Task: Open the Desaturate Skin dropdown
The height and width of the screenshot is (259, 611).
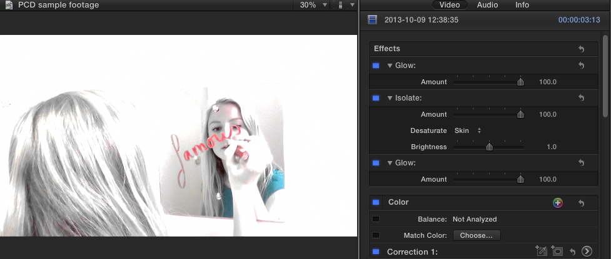Action: pos(468,130)
